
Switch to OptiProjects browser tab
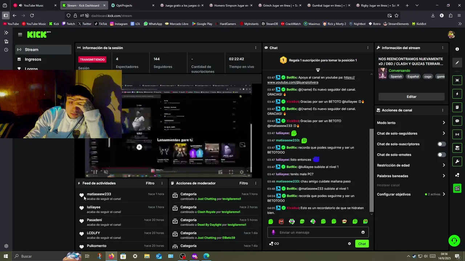(133, 5)
